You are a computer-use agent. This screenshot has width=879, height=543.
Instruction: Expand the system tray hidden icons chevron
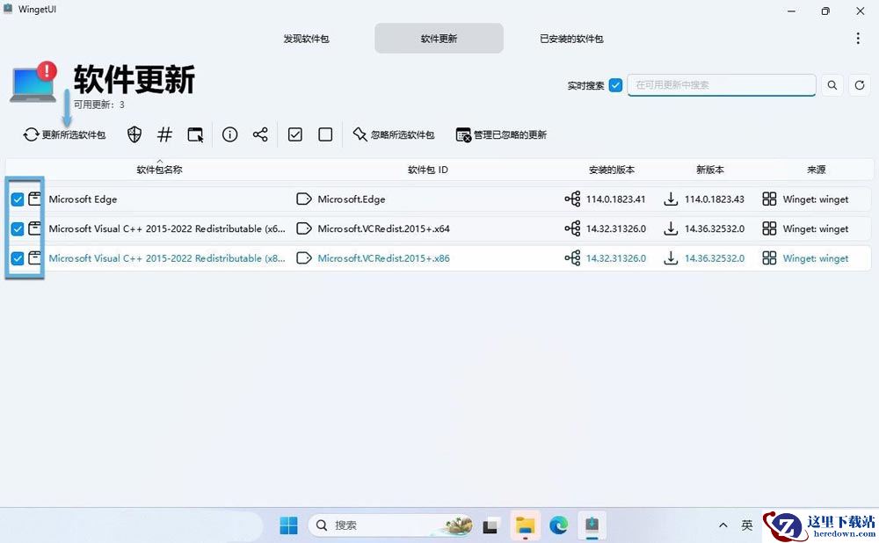[723, 525]
